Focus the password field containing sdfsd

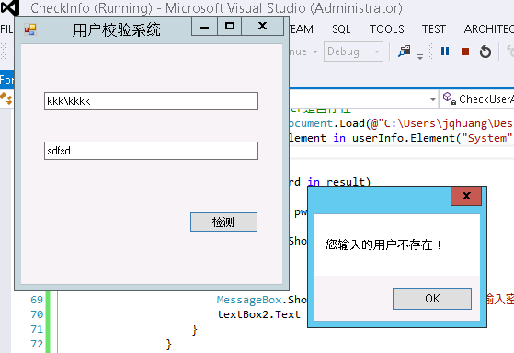tap(151, 151)
